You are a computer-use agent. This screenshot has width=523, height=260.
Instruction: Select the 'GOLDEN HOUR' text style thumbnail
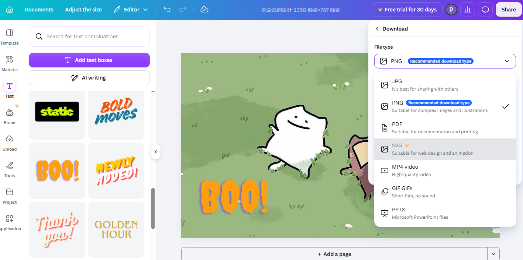click(116, 230)
